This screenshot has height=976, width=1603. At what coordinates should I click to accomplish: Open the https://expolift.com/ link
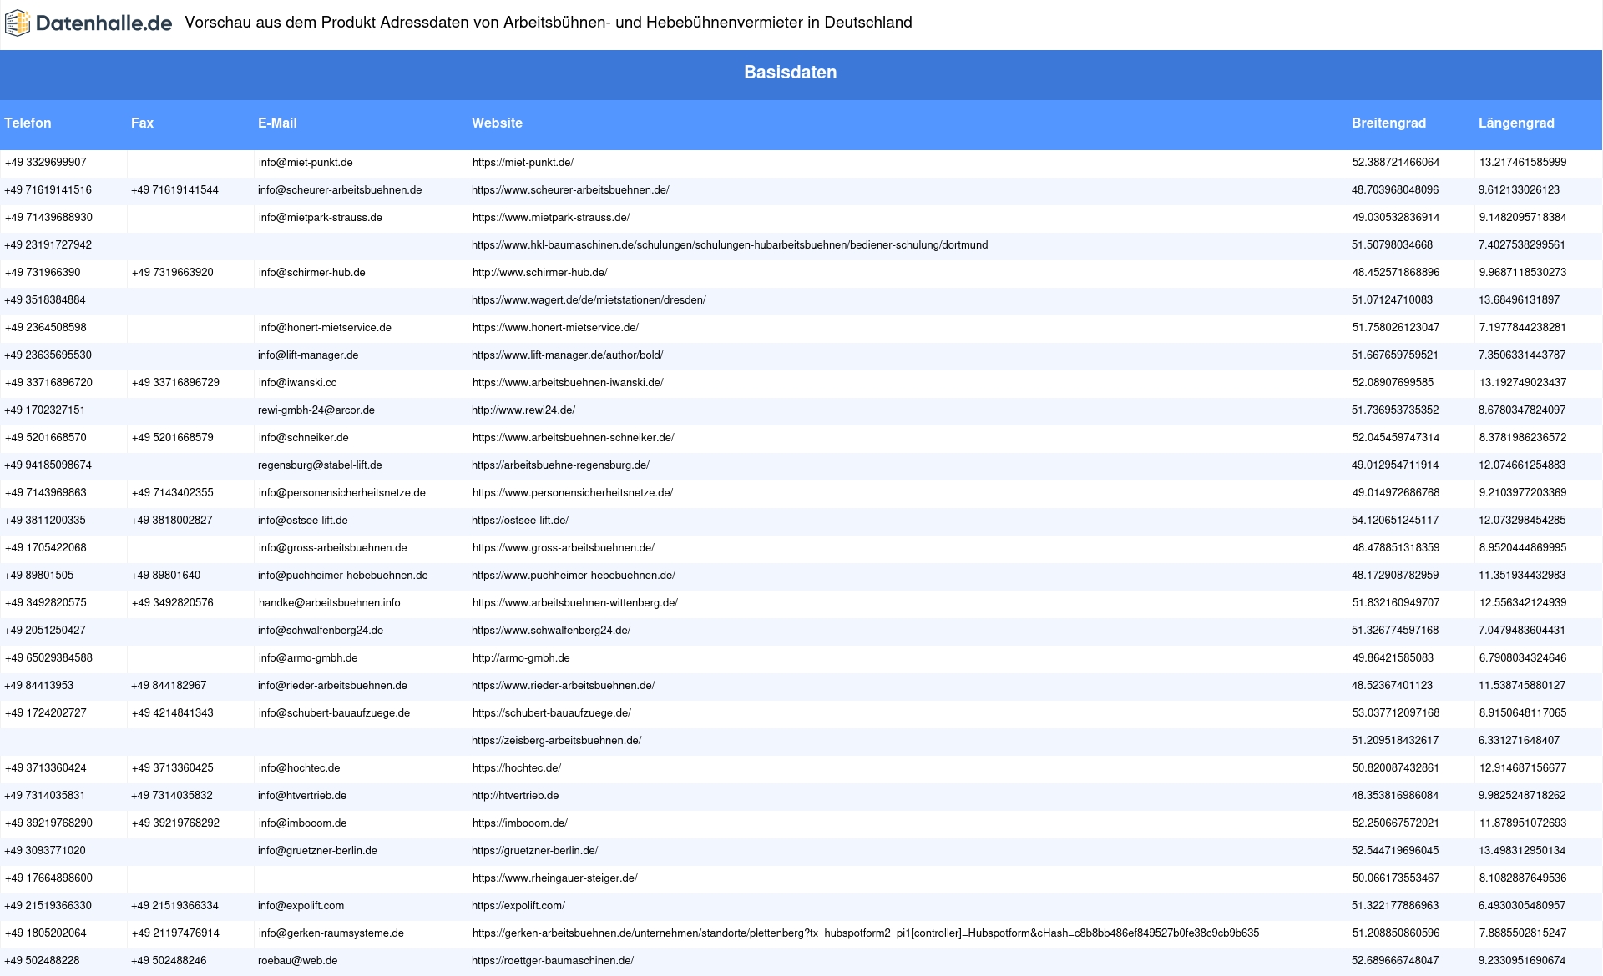coord(518,906)
